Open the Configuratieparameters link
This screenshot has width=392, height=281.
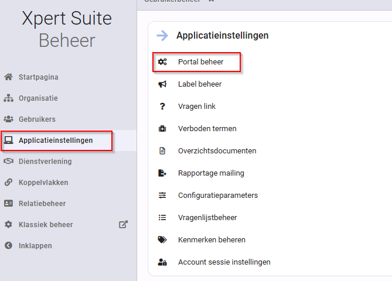(x=218, y=195)
